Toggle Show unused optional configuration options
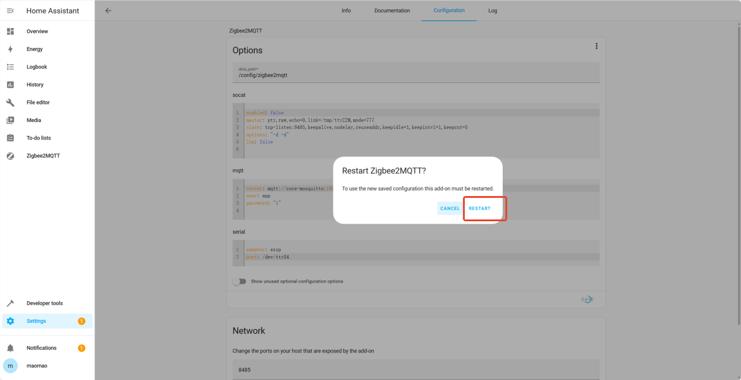This screenshot has height=380, width=741. pos(239,281)
